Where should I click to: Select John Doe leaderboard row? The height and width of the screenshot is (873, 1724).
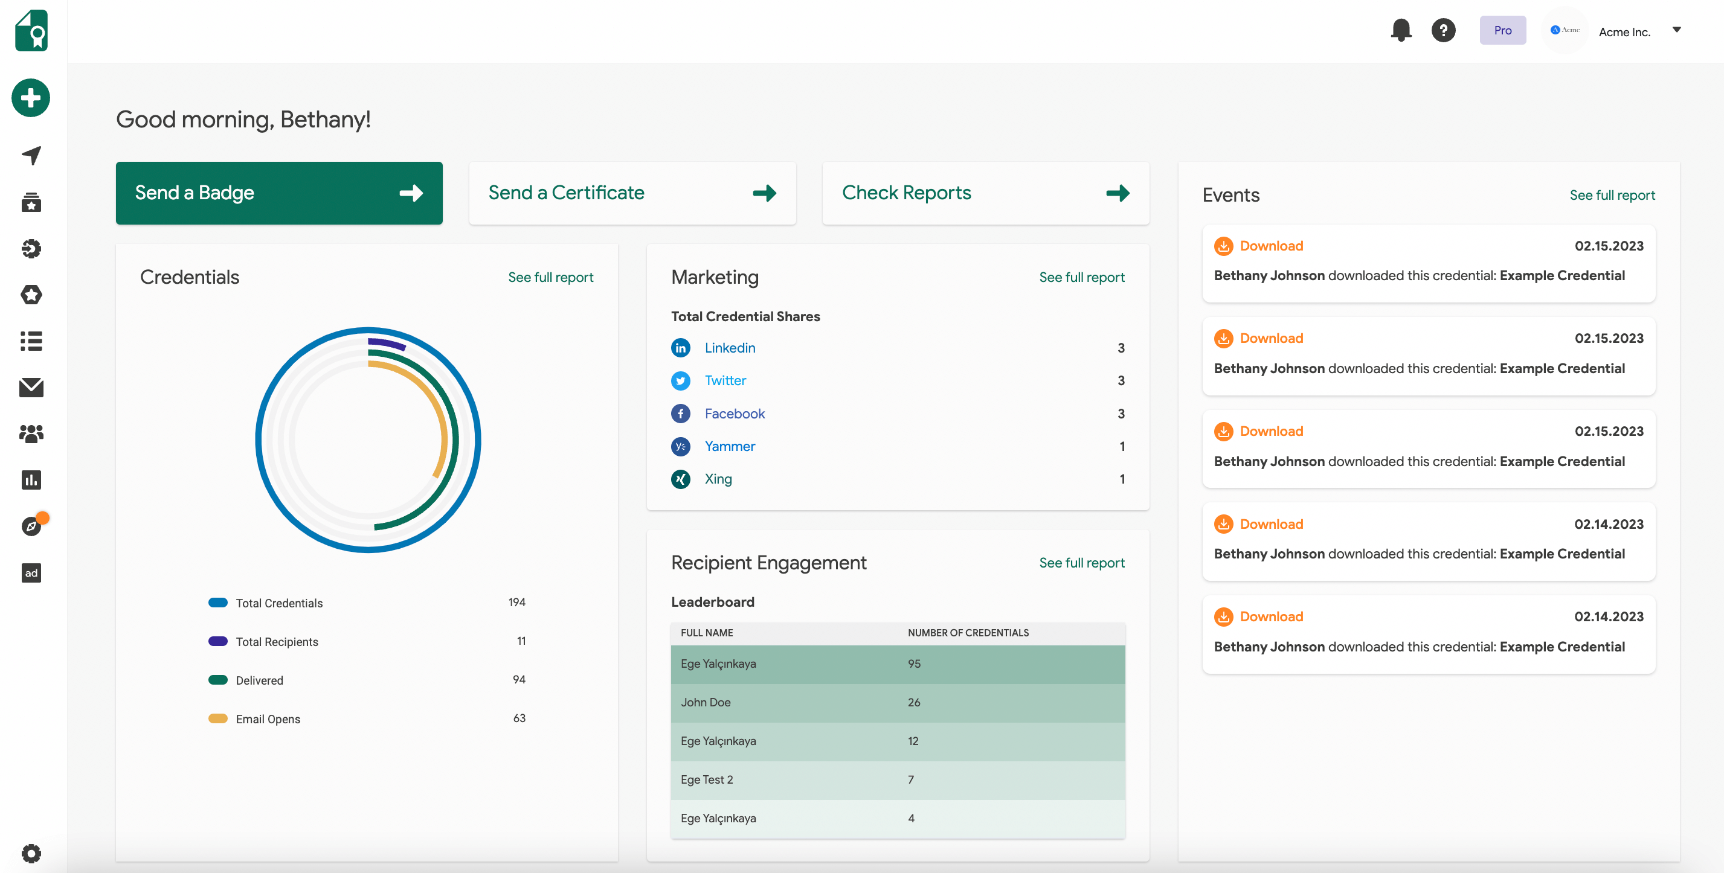898,702
